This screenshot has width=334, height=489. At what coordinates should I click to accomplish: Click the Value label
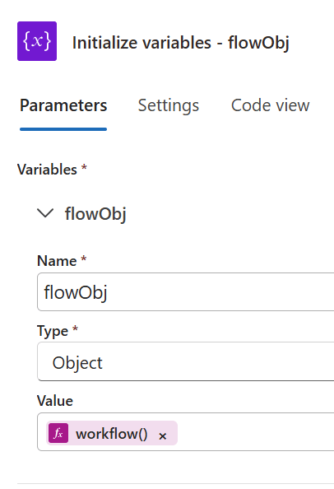(x=55, y=401)
